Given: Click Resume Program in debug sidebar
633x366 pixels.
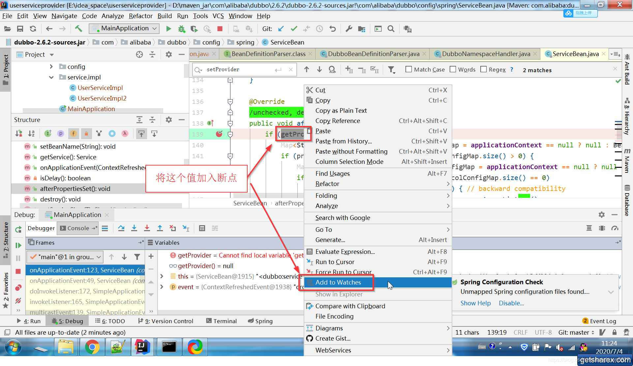Looking at the screenshot, I should (18, 245).
